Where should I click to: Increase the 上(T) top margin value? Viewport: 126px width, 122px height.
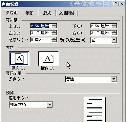54,25
